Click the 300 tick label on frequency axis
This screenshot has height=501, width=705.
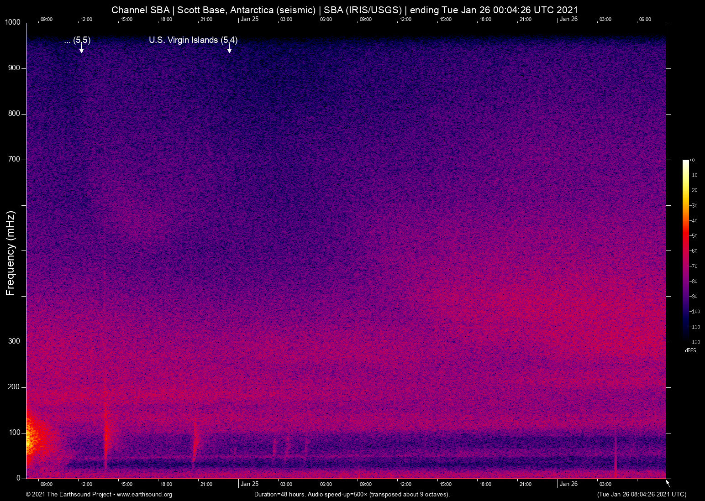point(14,341)
